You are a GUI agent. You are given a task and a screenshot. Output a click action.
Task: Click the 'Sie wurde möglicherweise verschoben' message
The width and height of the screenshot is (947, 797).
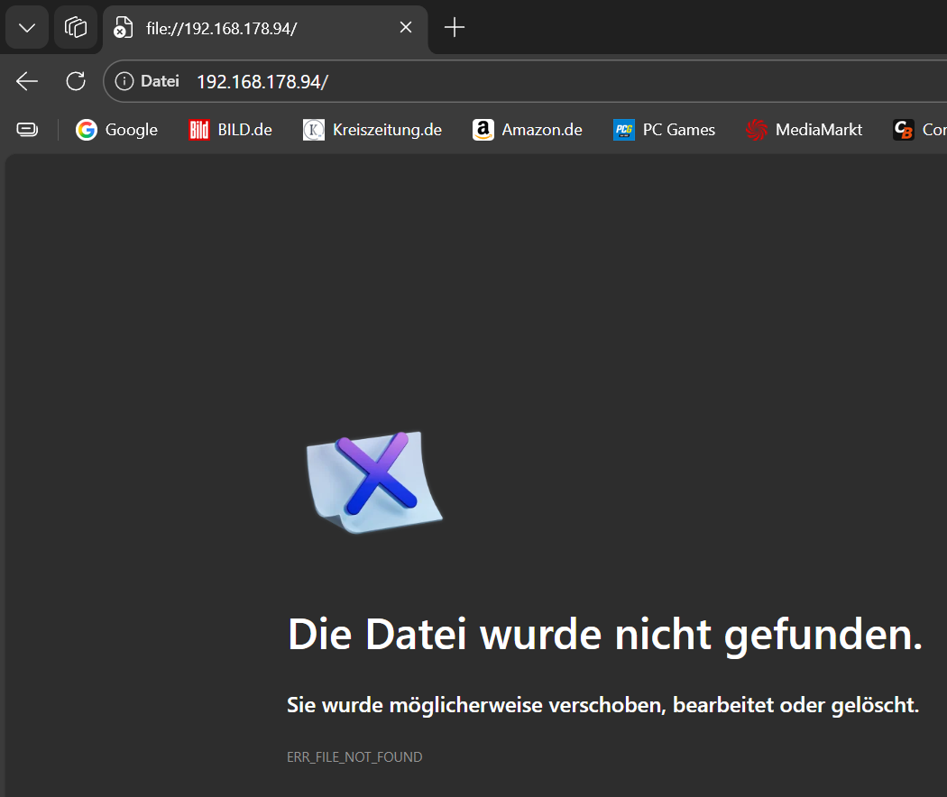coord(602,705)
